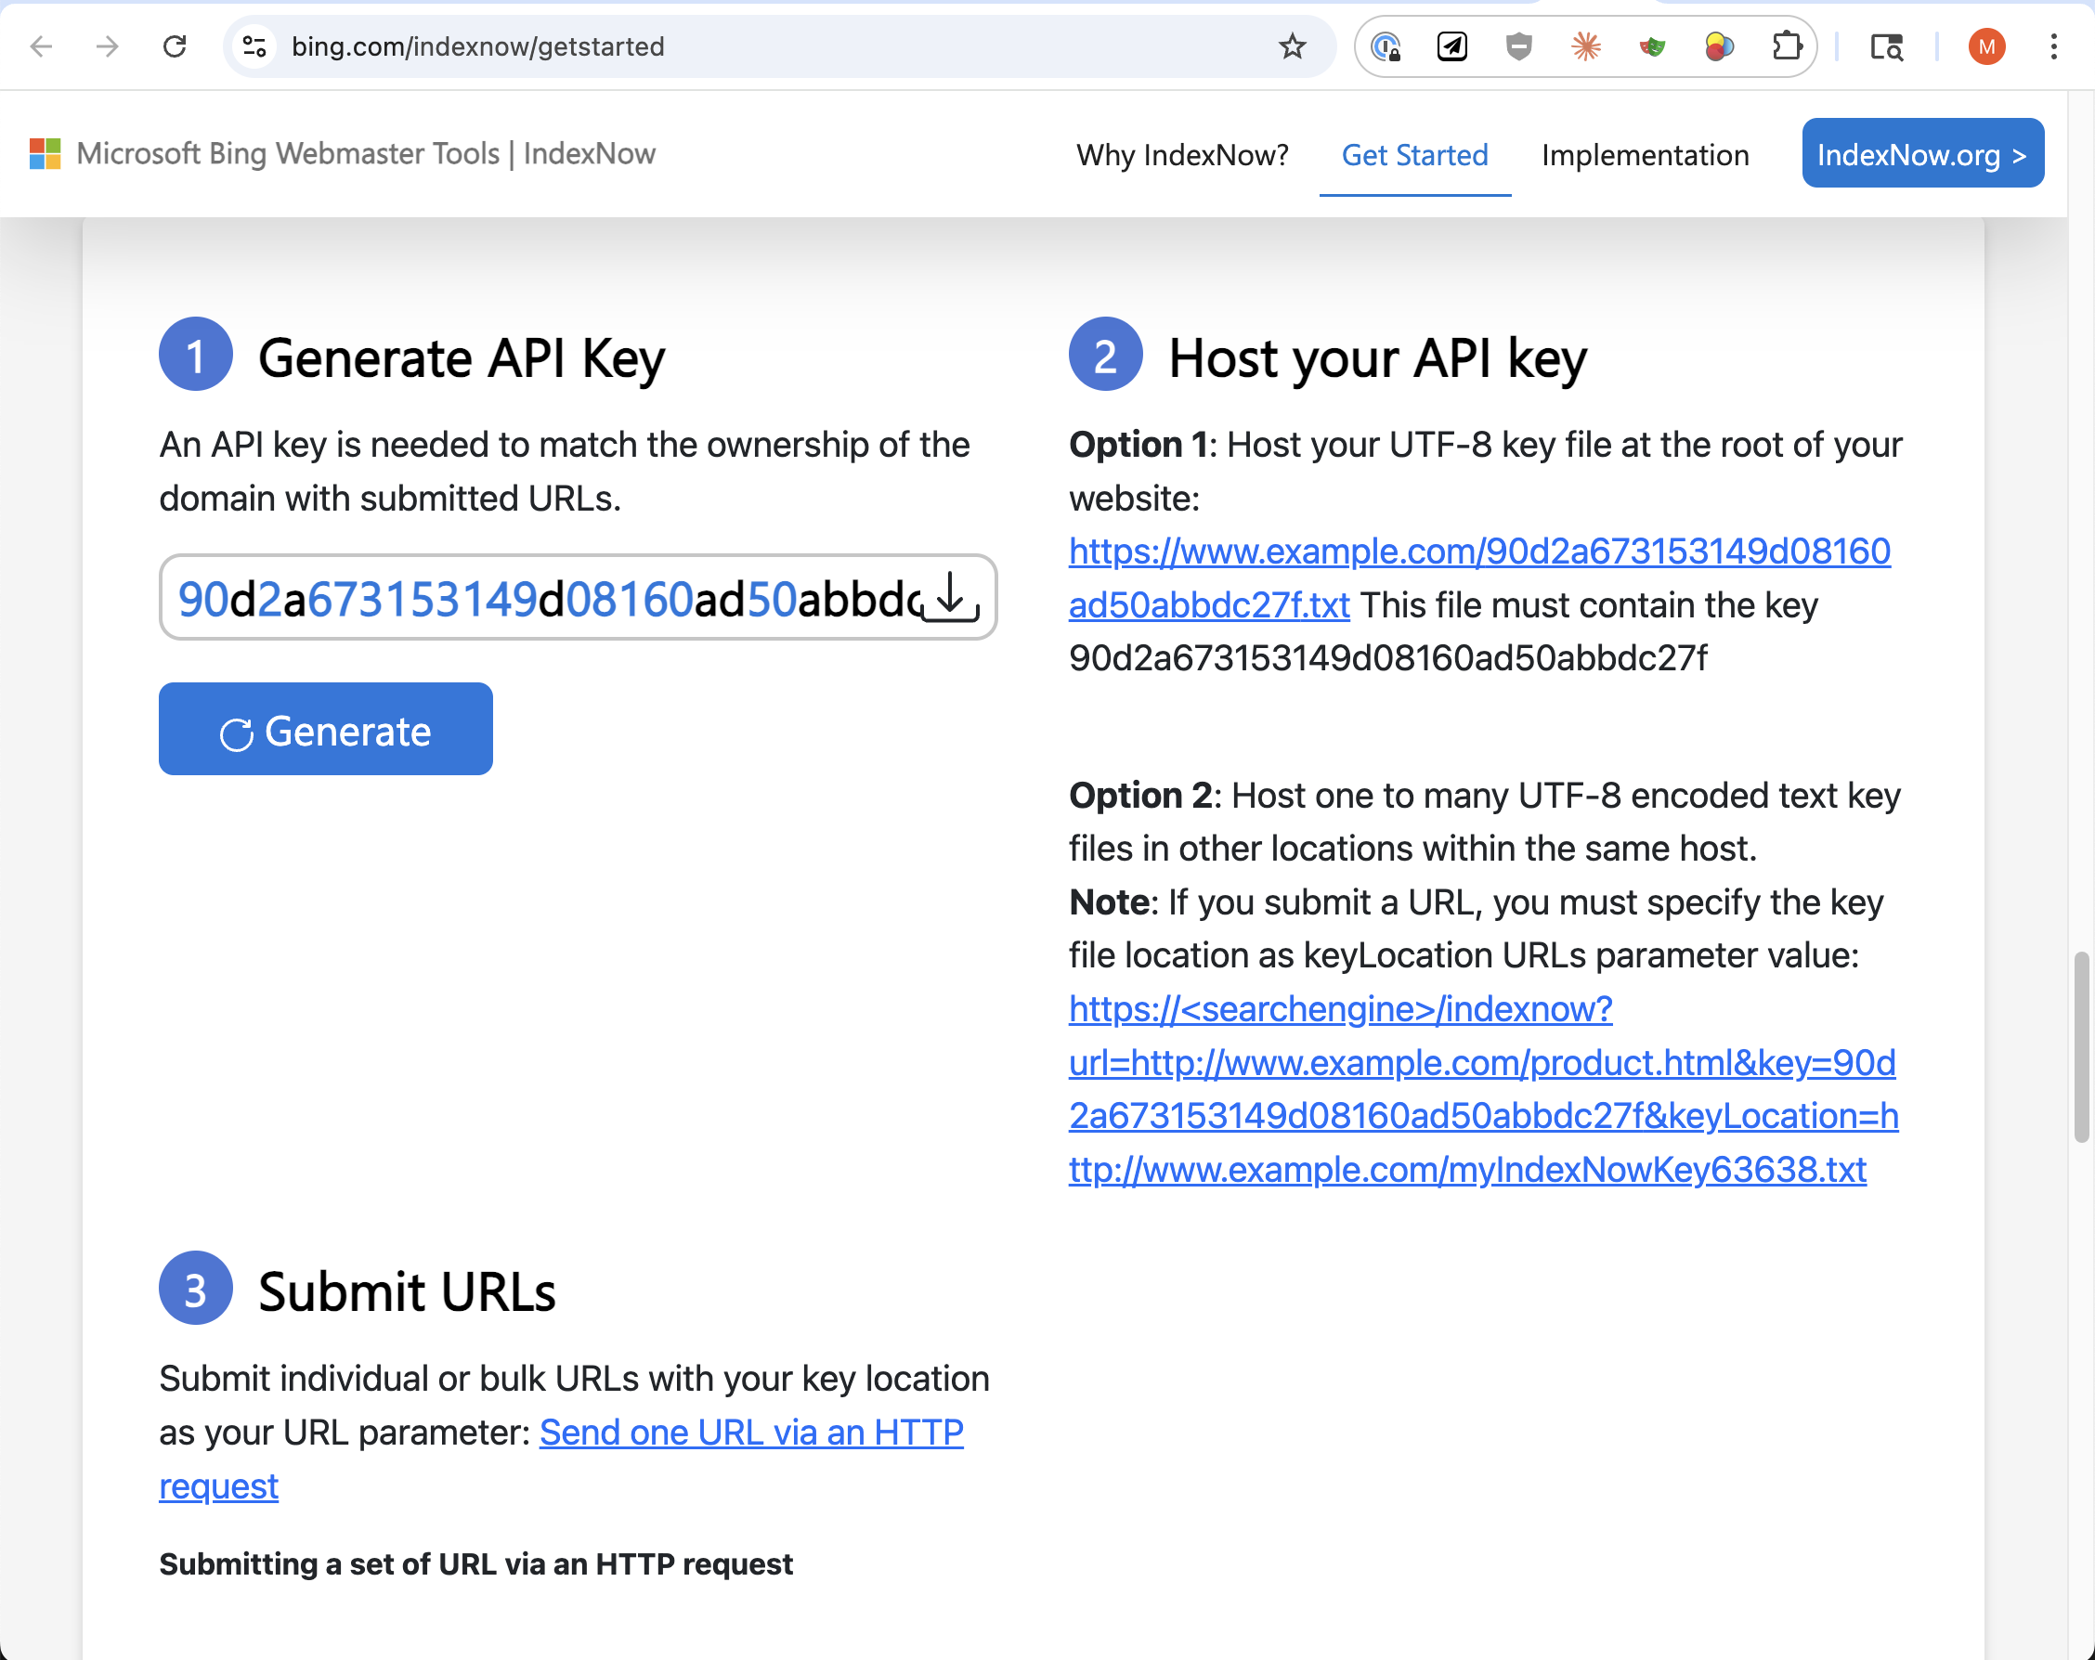This screenshot has height=1660, width=2095.
Task: Click the orange starburst extension icon
Action: click(x=1586, y=45)
